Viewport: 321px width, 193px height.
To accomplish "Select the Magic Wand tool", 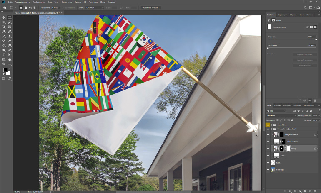I will point(10,22).
